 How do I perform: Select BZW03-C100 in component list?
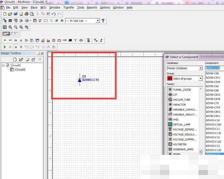[x=213, y=124]
